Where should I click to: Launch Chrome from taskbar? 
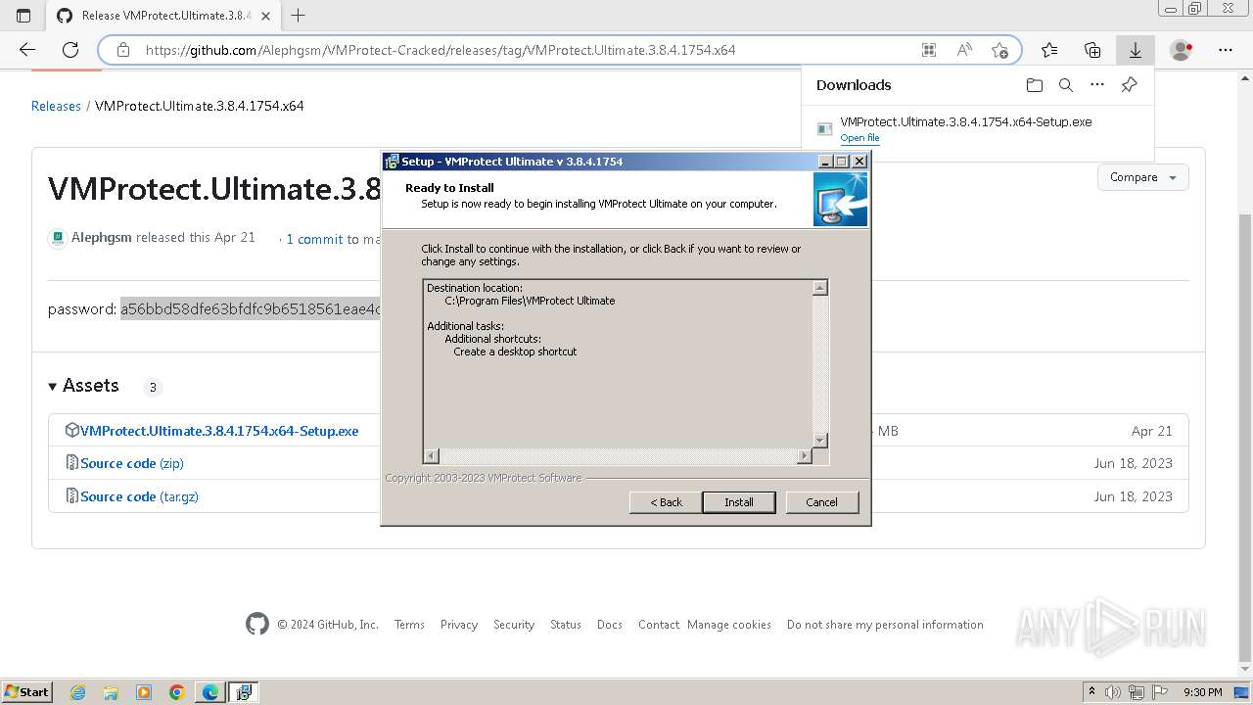click(177, 692)
